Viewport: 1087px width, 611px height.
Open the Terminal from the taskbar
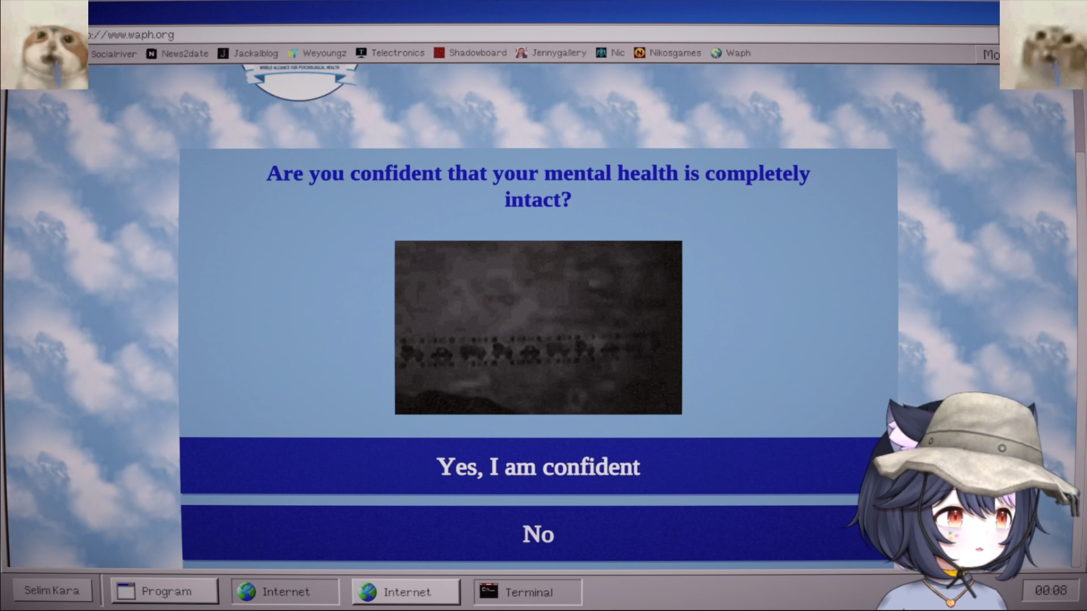click(x=528, y=592)
